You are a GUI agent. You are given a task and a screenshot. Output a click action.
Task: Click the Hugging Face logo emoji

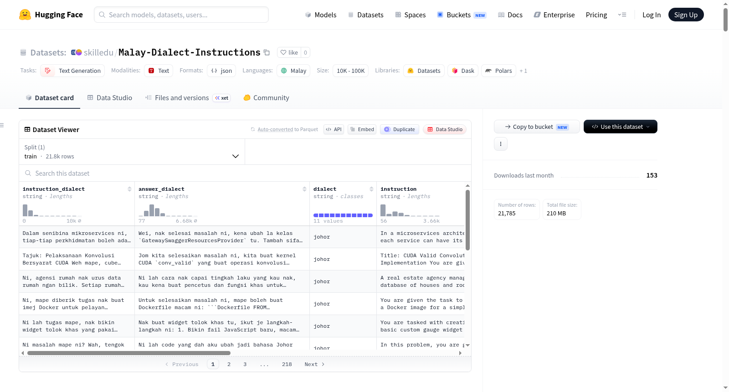[x=25, y=15]
